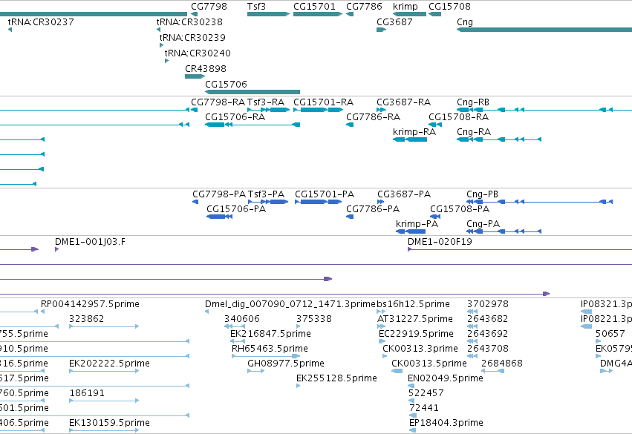This screenshot has width=632, height=434.
Task: Click the Cng gene bar
Action: click(544, 30)
